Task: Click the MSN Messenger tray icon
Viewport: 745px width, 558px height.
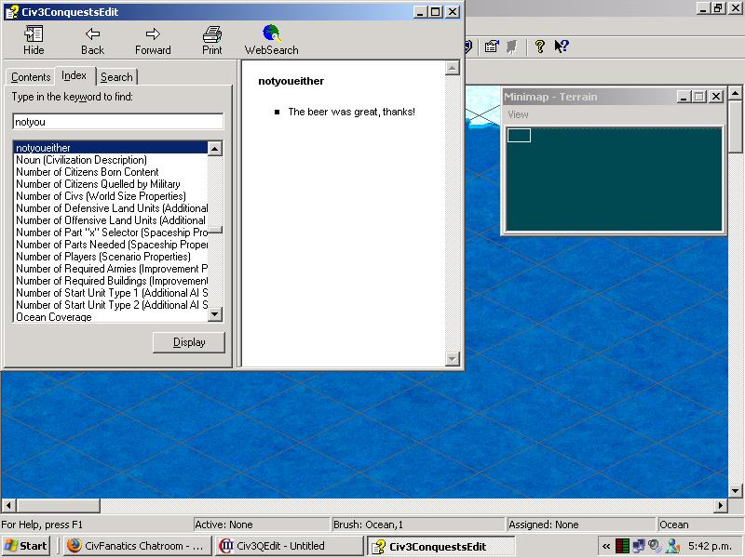Action: [x=672, y=546]
